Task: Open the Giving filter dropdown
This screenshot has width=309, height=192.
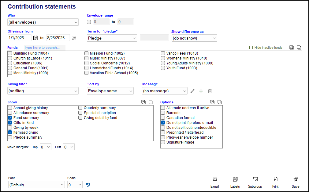Action: [x=43, y=91]
